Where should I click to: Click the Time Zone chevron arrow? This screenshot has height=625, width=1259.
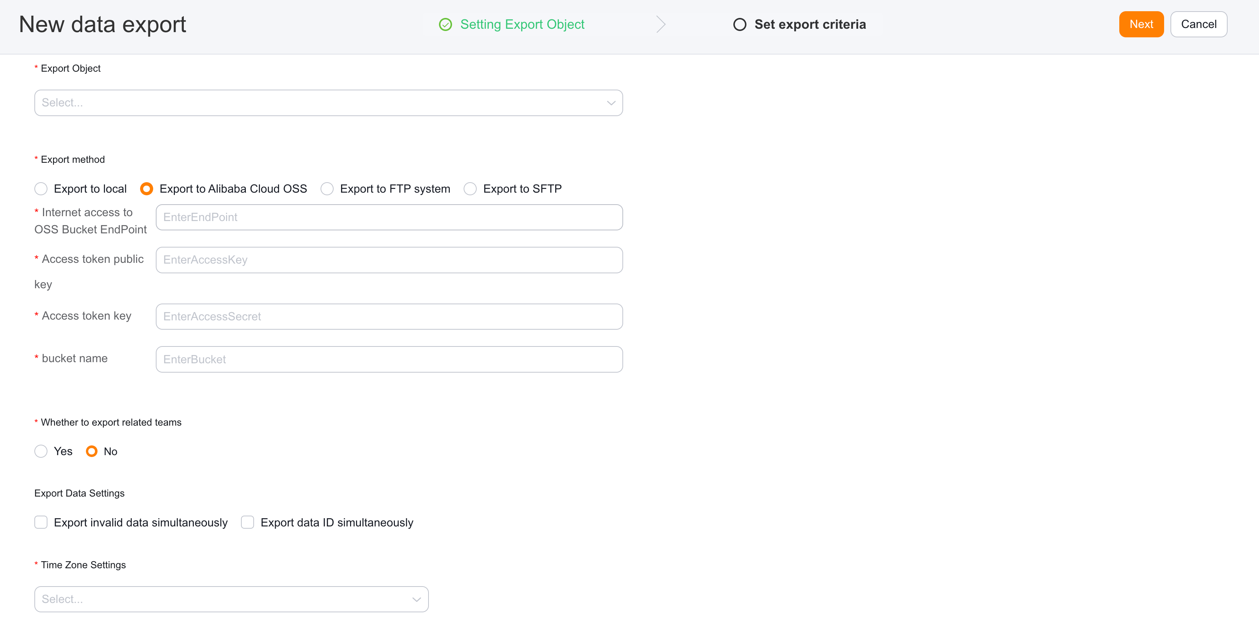(x=417, y=600)
